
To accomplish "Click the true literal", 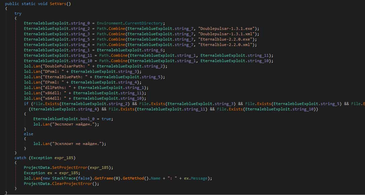I will [x=107, y=118].
